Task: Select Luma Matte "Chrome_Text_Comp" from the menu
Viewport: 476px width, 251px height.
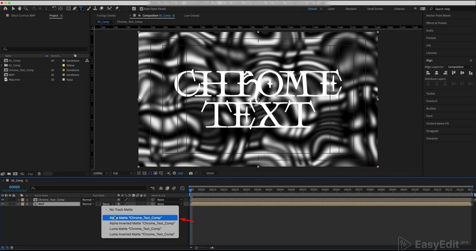Action: (135, 229)
